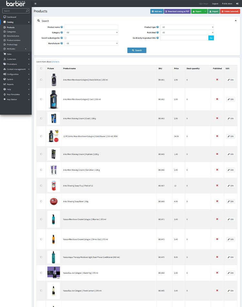Viewport: 242px width, 307px height.
Task: Open the Product type dropdown
Action: coord(187,27)
